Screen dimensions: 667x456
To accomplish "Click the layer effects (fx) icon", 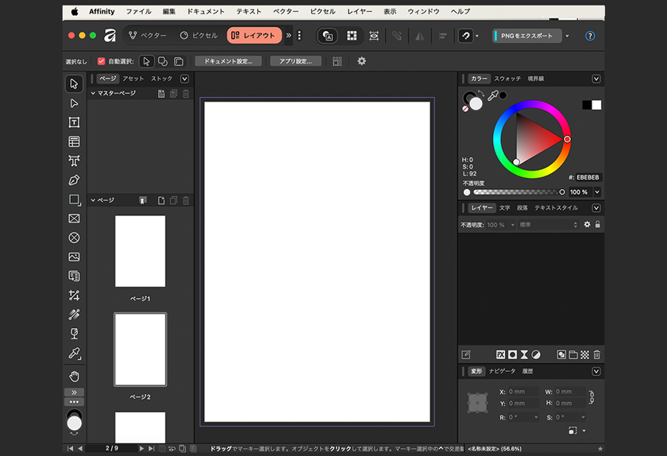I will coord(501,354).
